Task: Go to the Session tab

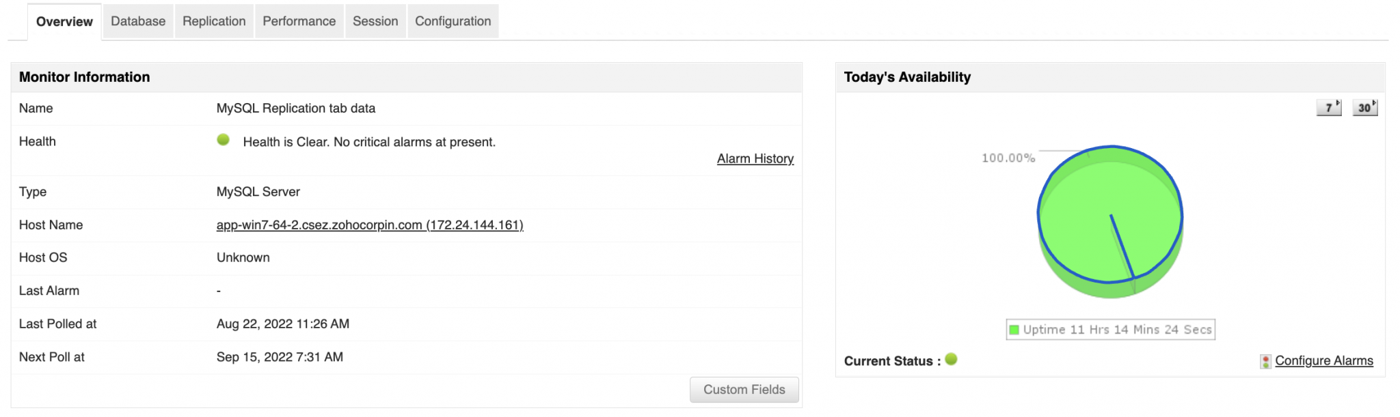Action: click(x=375, y=21)
